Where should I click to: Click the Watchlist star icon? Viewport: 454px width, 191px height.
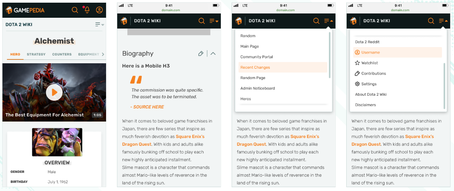point(357,63)
